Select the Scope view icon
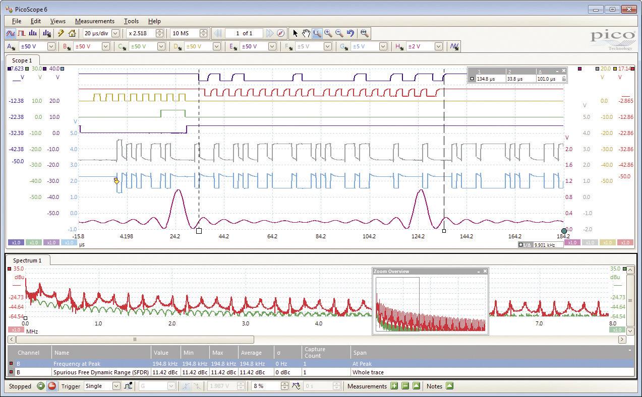The height and width of the screenshot is (397, 642). pos(11,33)
